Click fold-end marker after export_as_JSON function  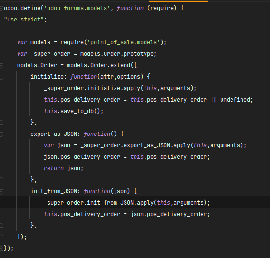point(1,180)
